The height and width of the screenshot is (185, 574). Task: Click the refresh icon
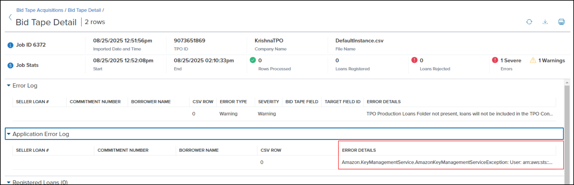click(529, 22)
